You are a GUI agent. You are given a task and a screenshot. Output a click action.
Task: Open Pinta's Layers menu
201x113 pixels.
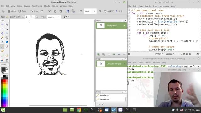27,6
